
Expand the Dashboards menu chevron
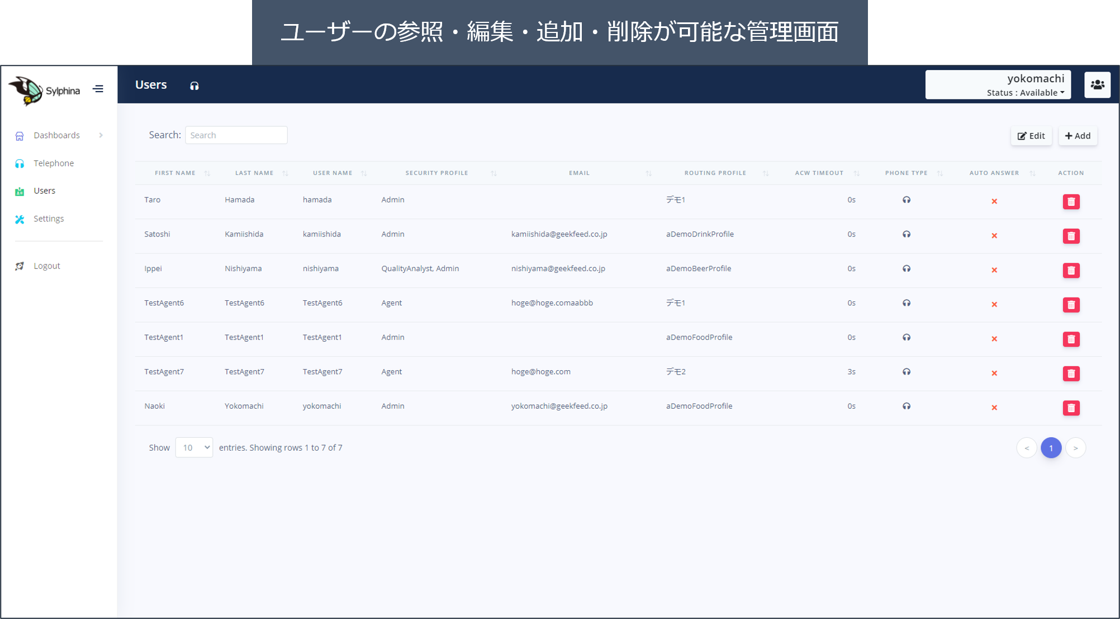coord(101,135)
